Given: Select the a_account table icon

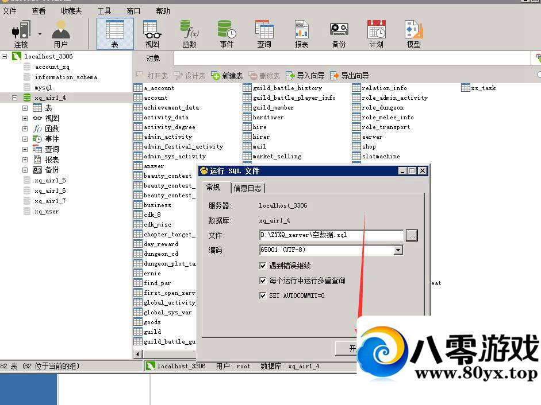Looking at the screenshot, I should (138, 88).
